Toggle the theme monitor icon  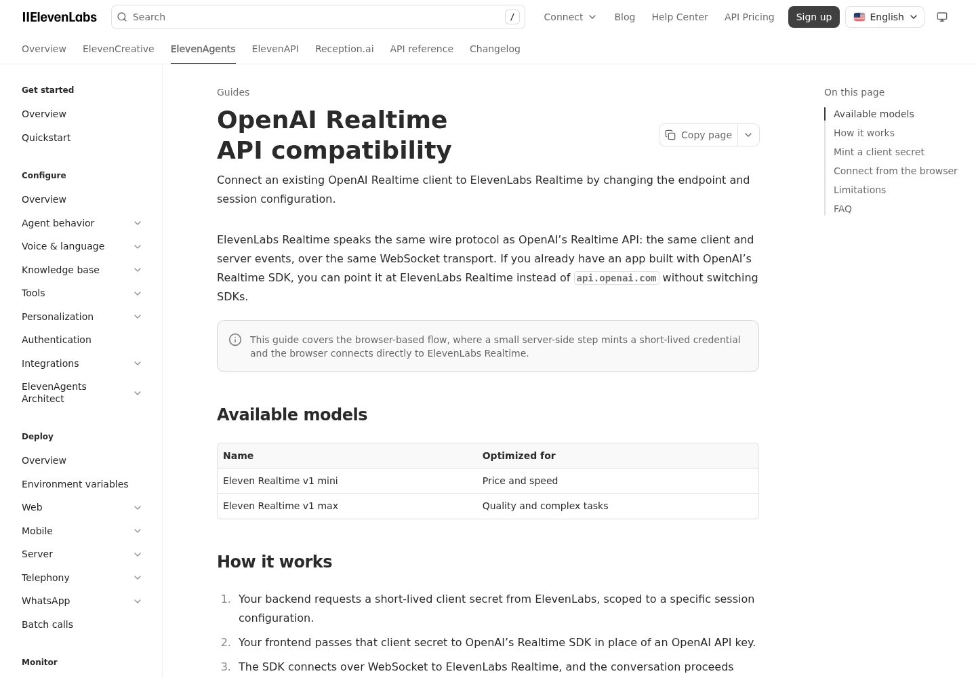[x=942, y=17]
